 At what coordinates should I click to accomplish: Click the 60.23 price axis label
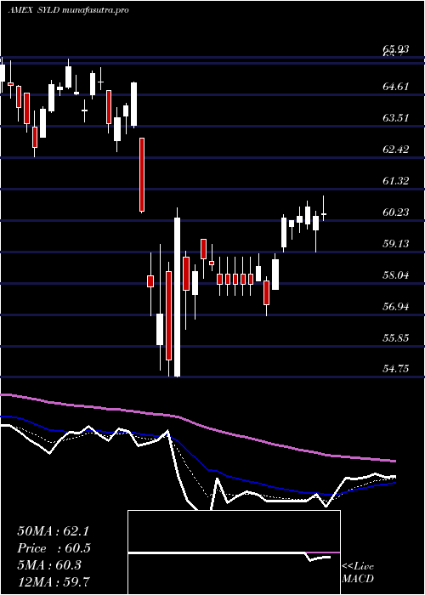pyautogui.click(x=396, y=212)
